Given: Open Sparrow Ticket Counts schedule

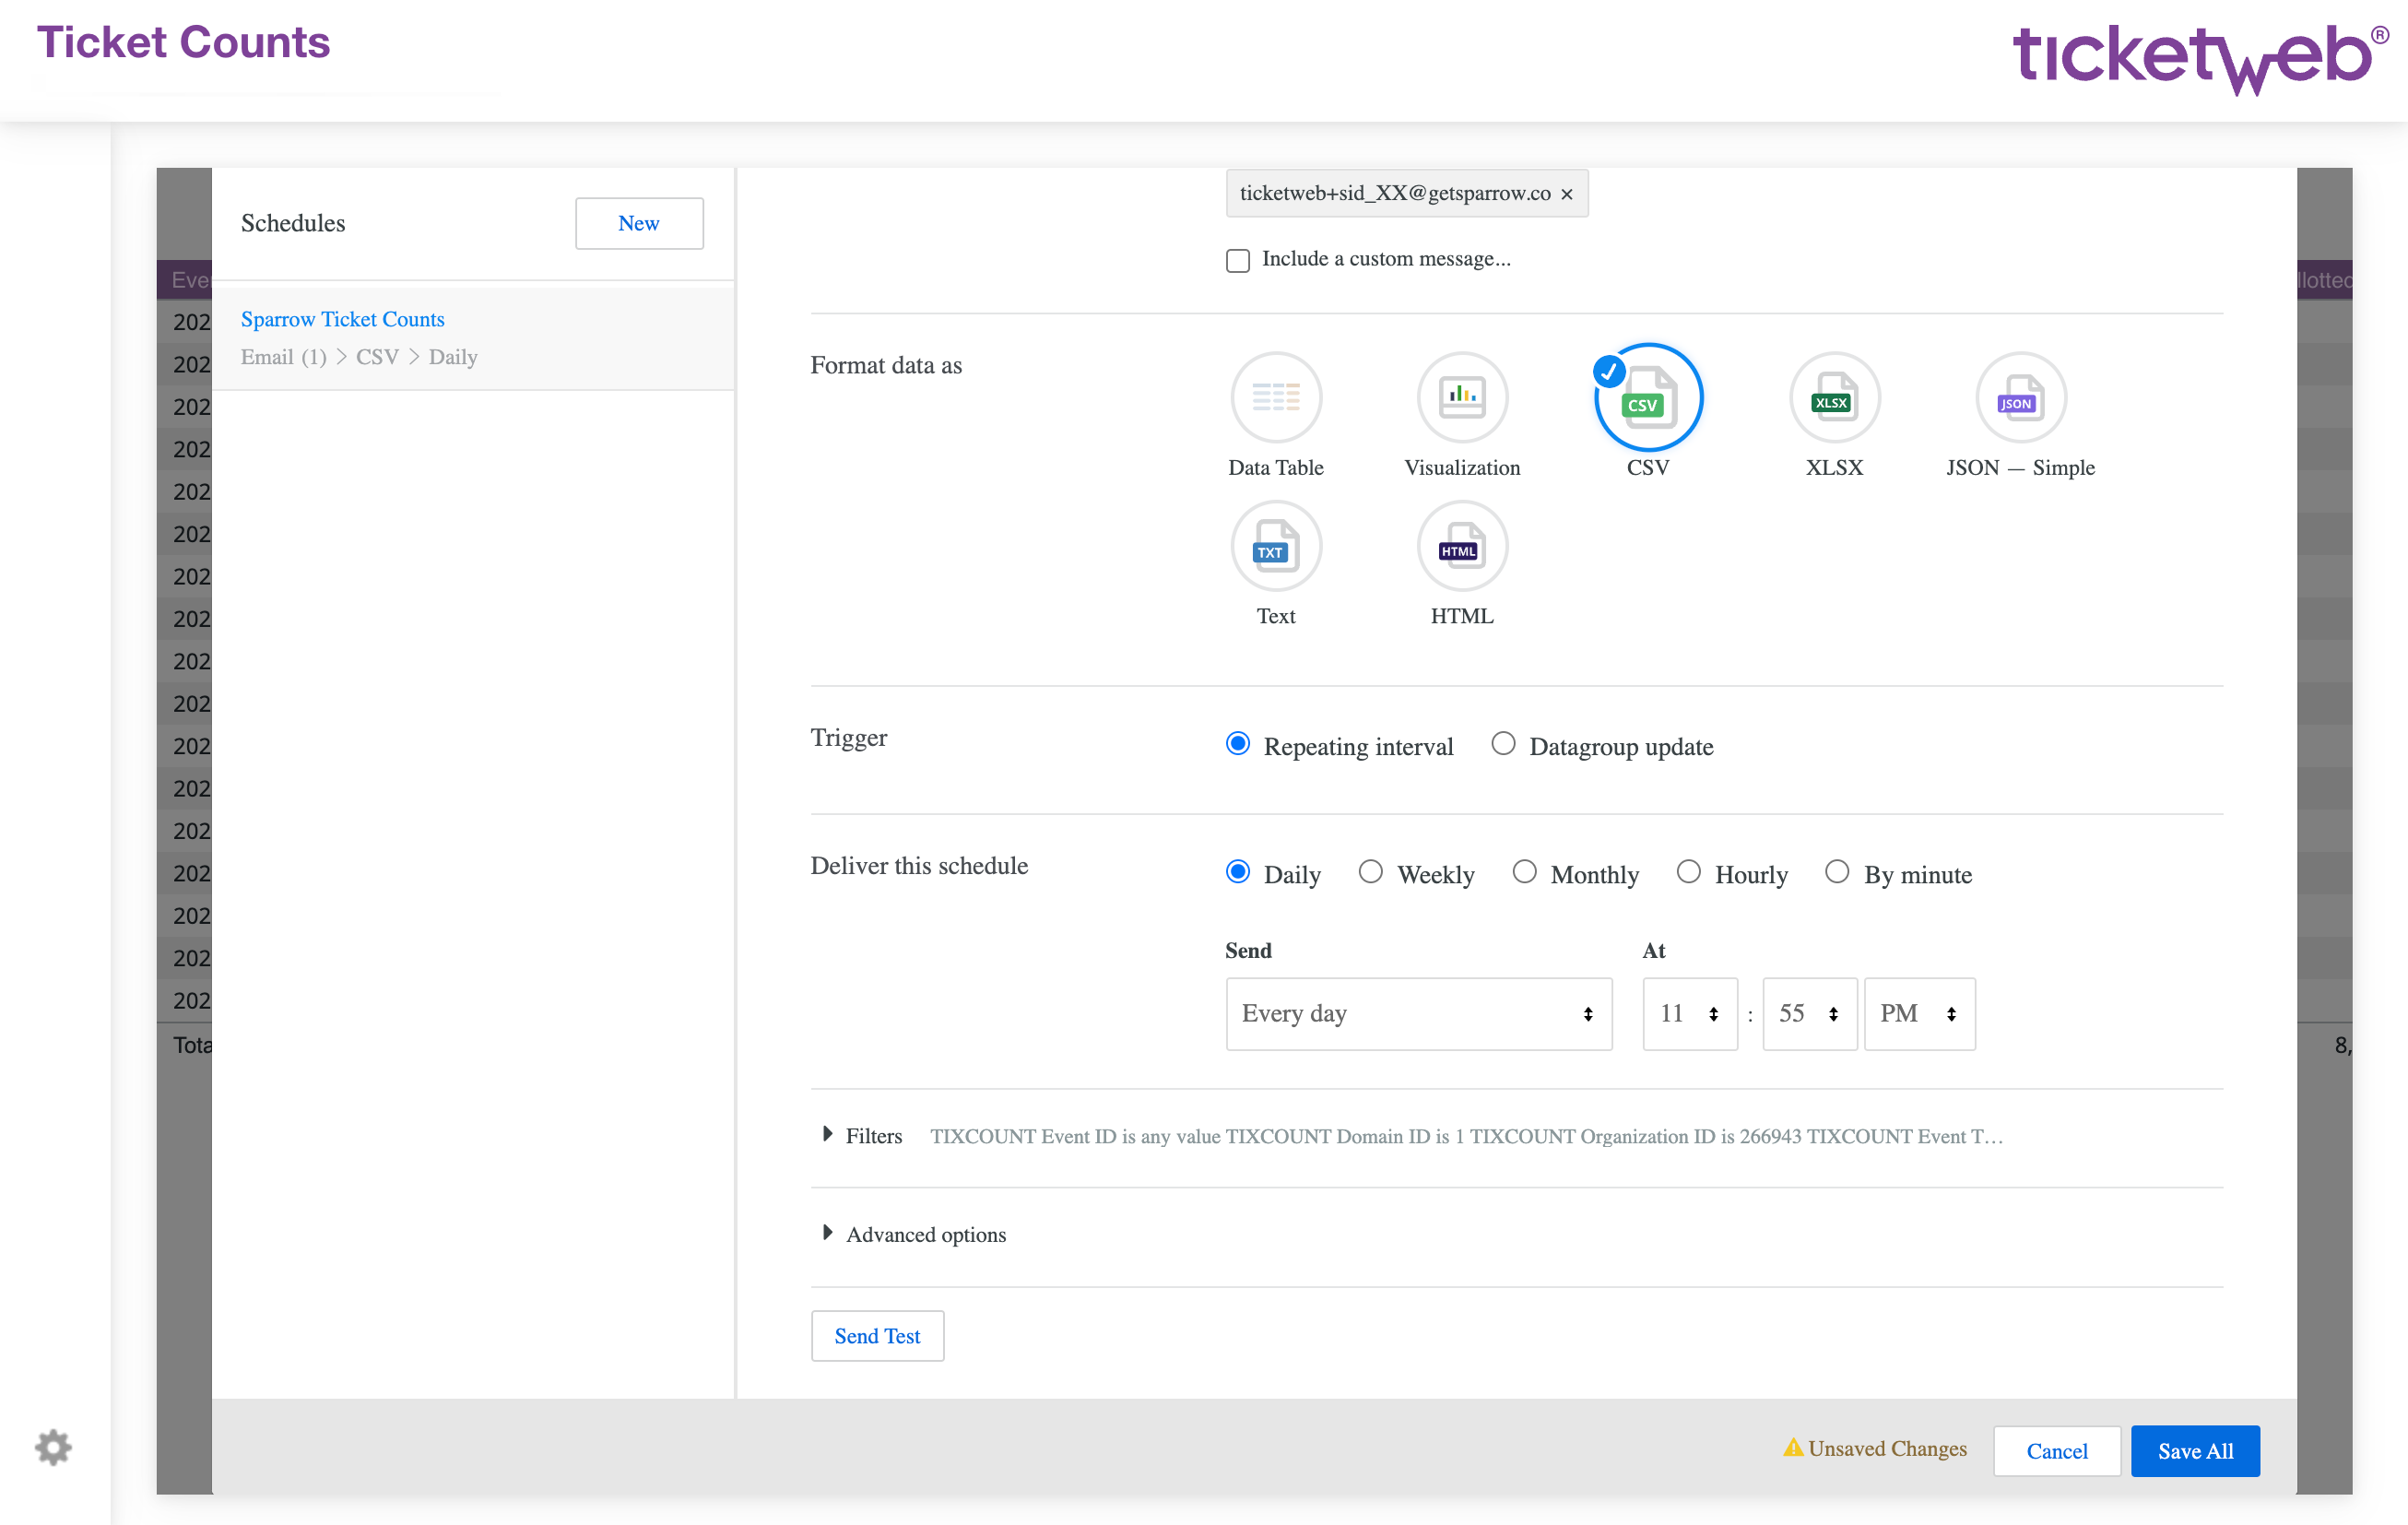Looking at the screenshot, I should tap(342, 319).
